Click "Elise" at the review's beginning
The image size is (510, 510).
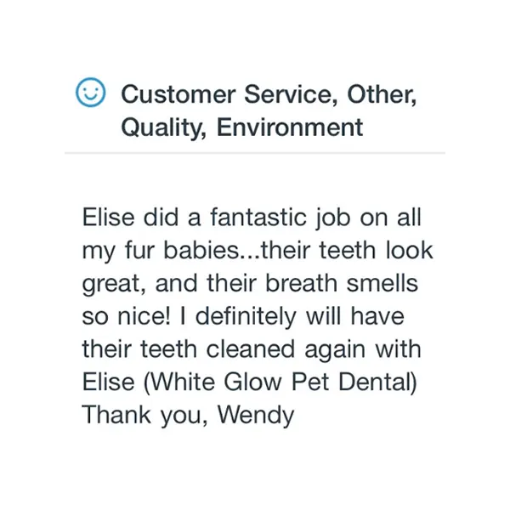[x=107, y=218]
